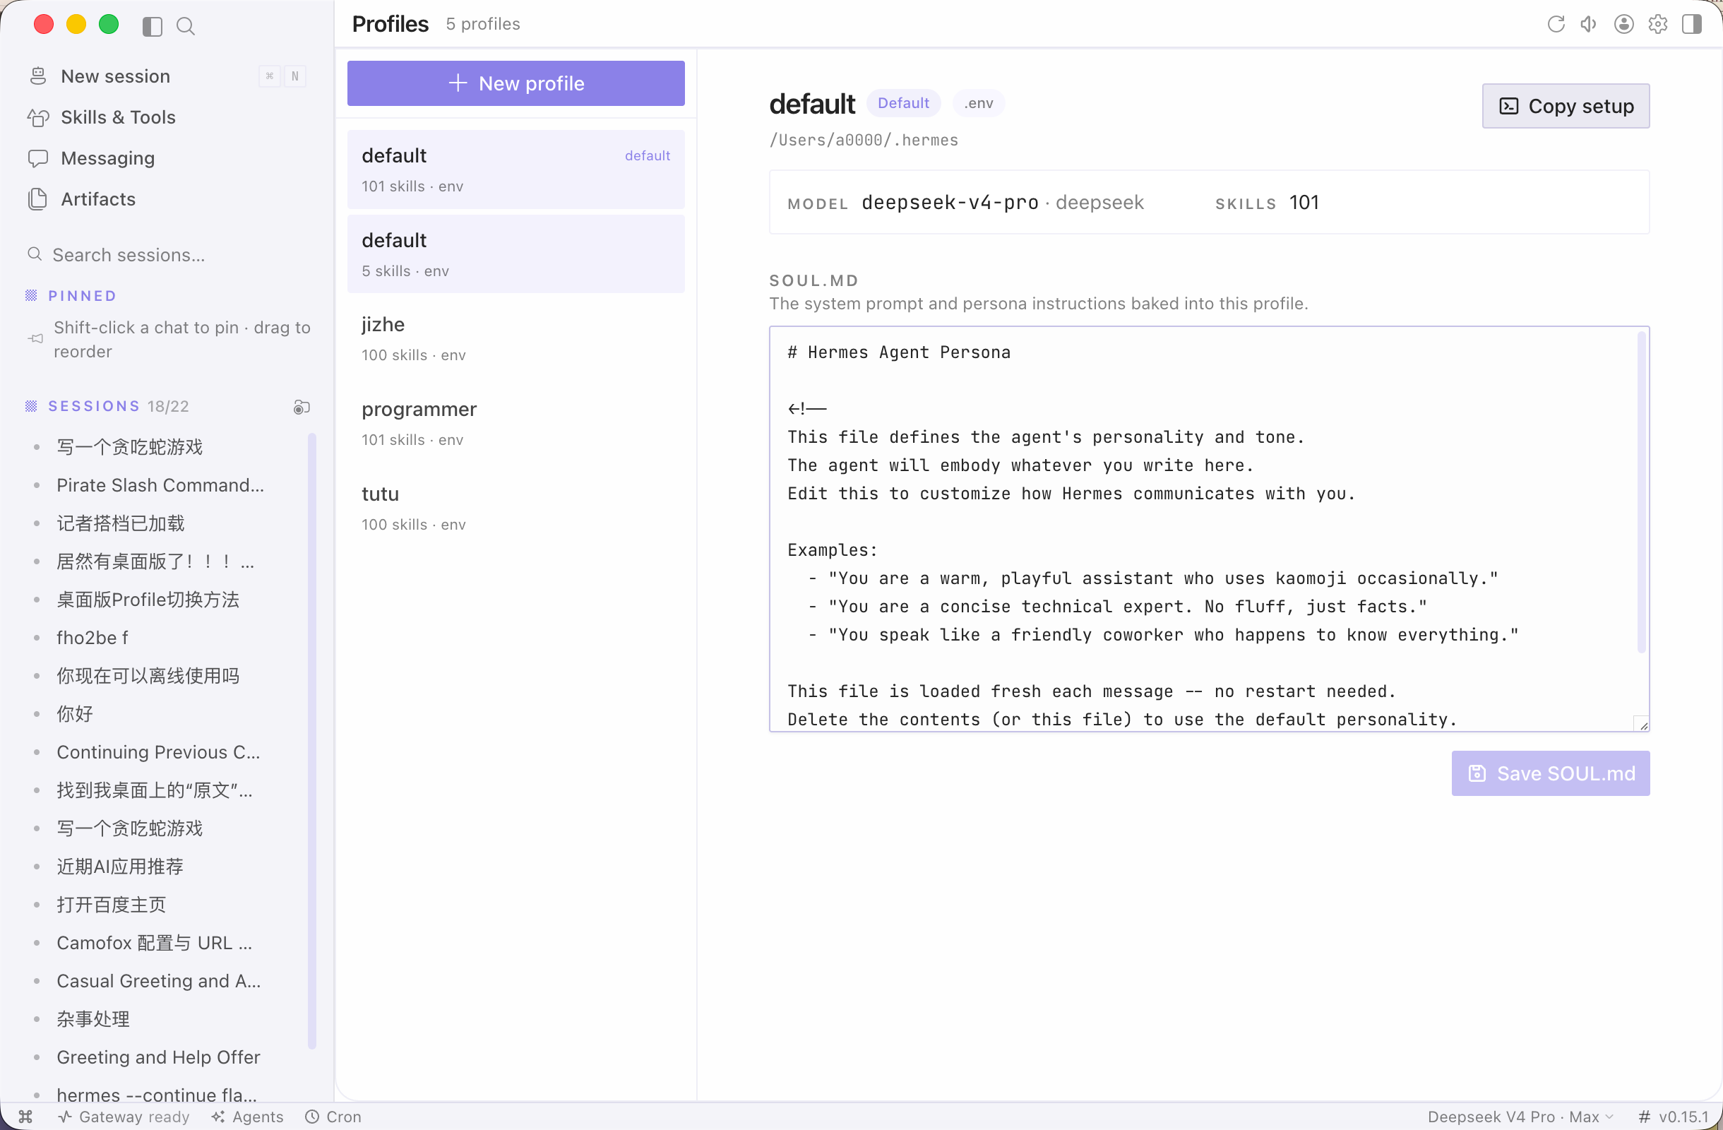Image resolution: width=1723 pixels, height=1130 pixels.
Task: Click the path /Users/a0000/.hermes
Action: pyautogui.click(x=864, y=140)
